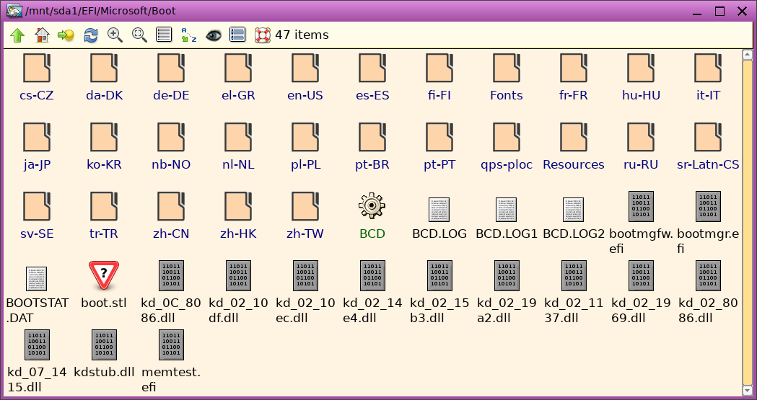The width and height of the screenshot is (757, 400).
Task: Open the bookmarks menu icon
Action: tap(66, 35)
